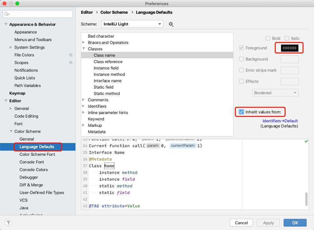
Task: Open the Background color swatch
Action: click(290, 59)
